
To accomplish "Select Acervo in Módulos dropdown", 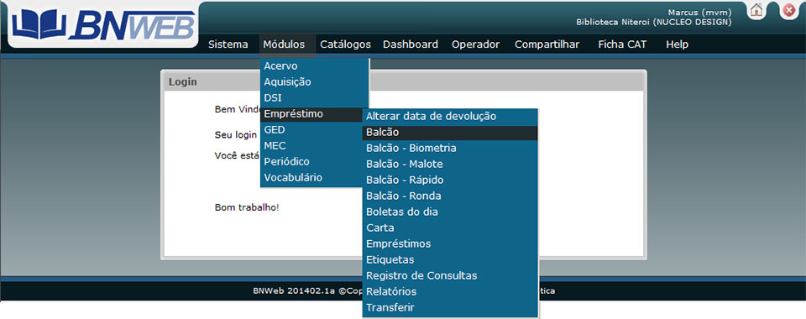I will click(x=314, y=66).
